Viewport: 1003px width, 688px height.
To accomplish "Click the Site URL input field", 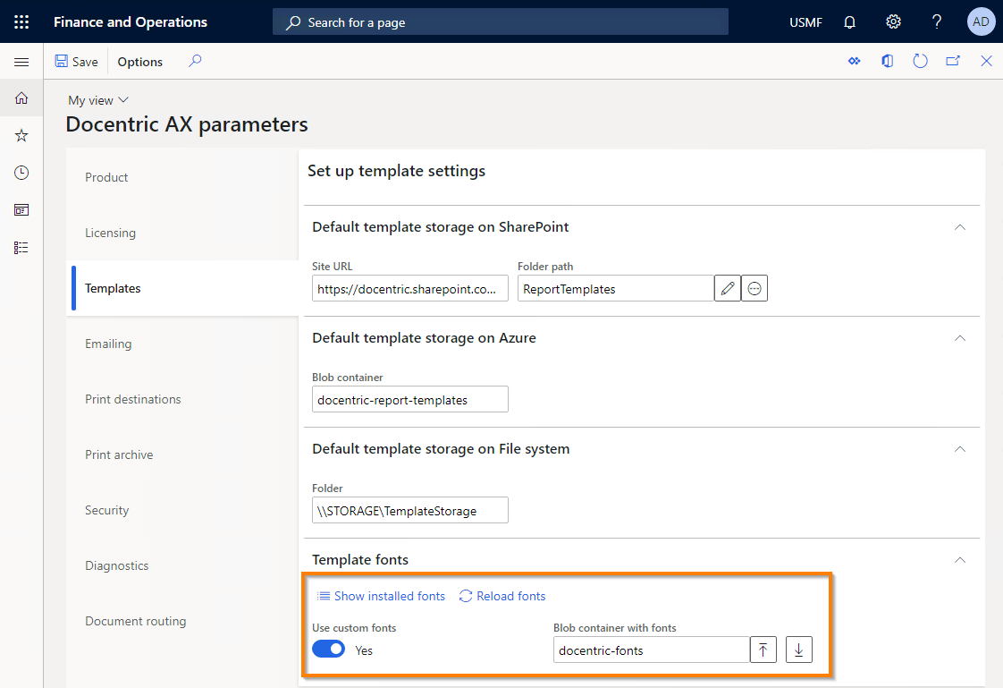I will pos(410,289).
